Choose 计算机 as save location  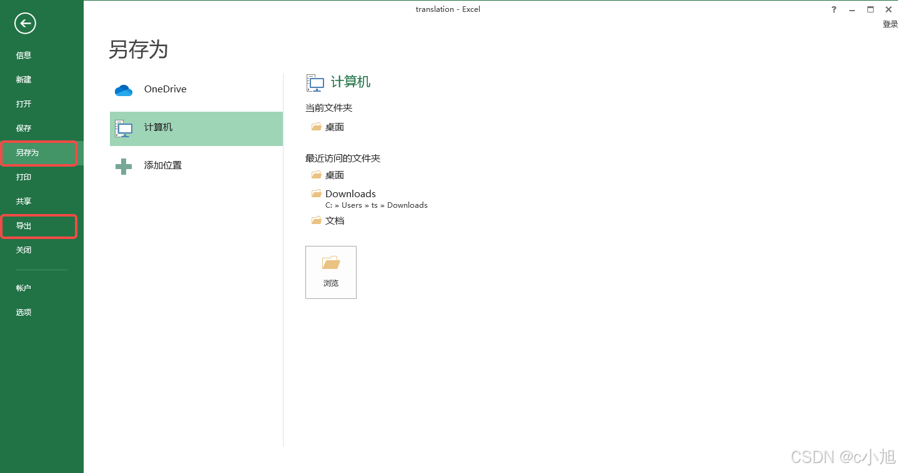(196, 129)
